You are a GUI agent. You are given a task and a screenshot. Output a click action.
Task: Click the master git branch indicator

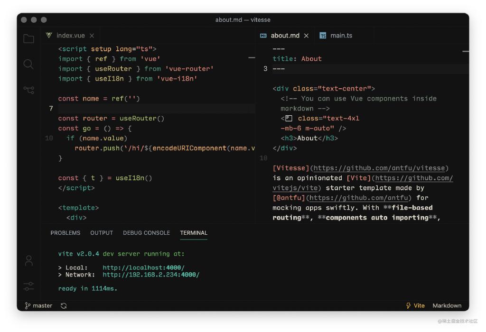tap(38, 306)
